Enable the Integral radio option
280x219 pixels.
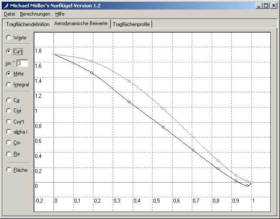click(x=9, y=85)
